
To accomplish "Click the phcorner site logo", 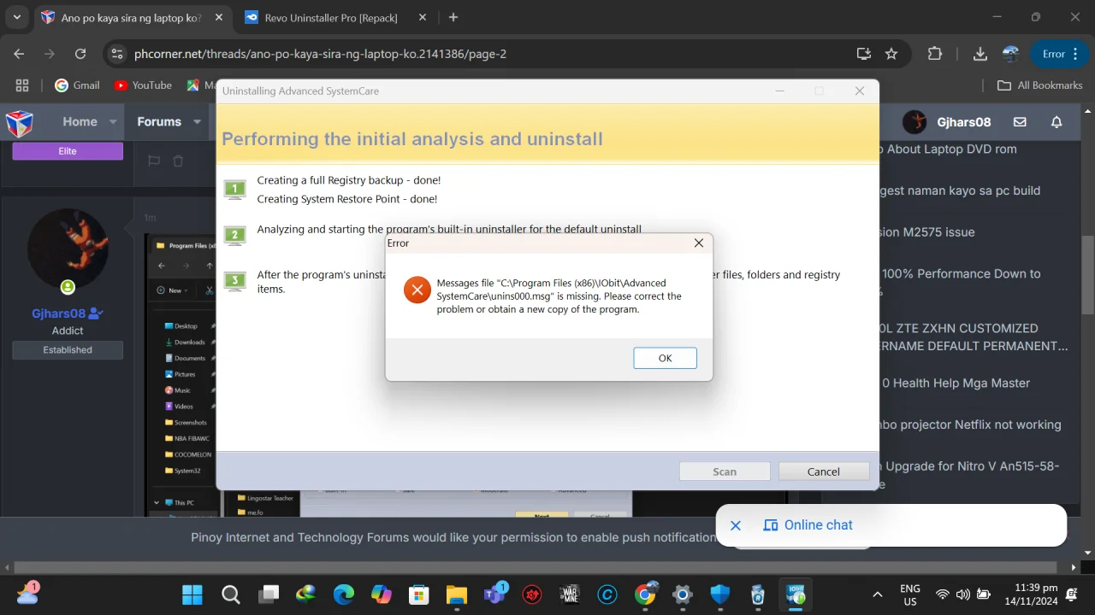I will point(20,123).
